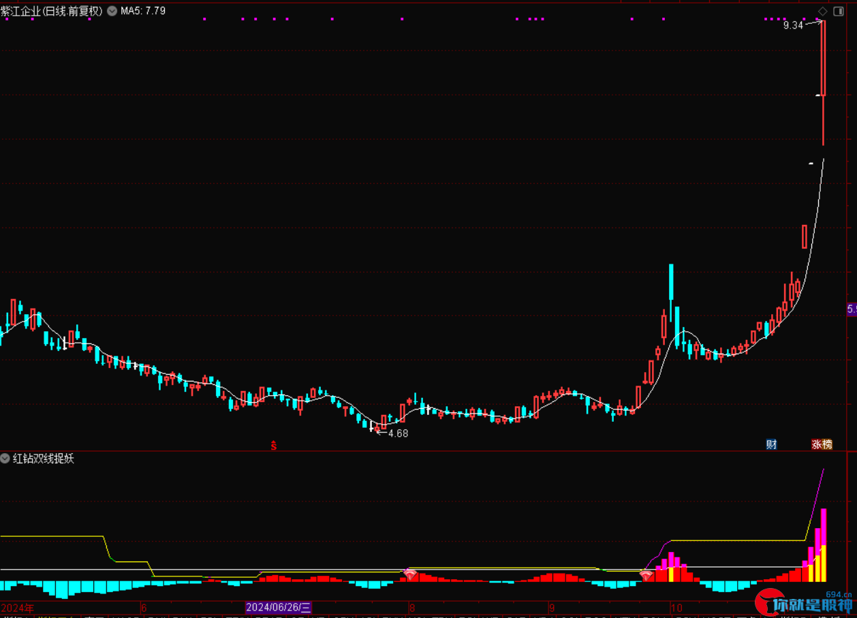Viewport: 857px width, 618px height.
Task: Open the 财 financial info marker
Action: pyautogui.click(x=771, y=444)
